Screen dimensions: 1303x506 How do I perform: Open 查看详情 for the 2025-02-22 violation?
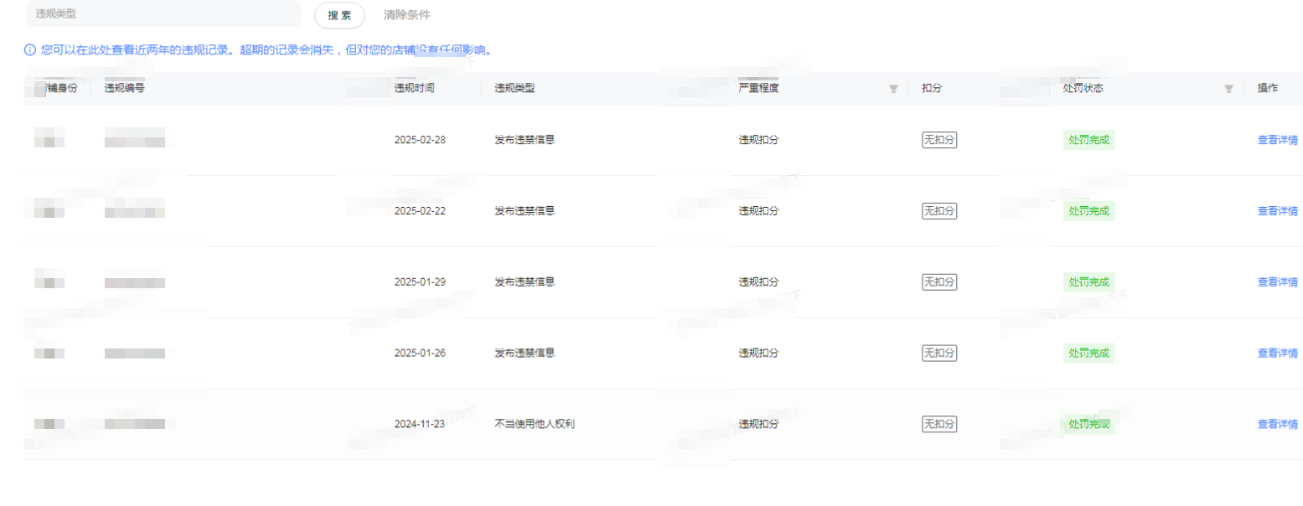point(1277,211)
